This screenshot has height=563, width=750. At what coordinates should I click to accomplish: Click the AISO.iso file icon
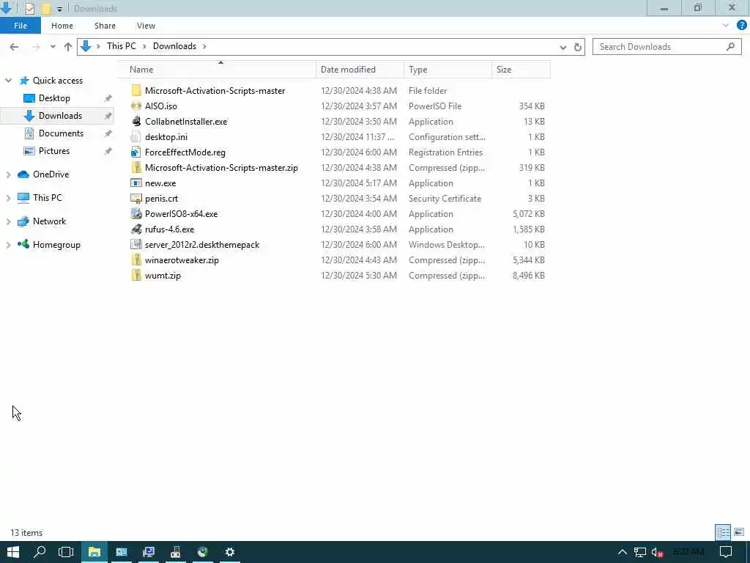136,106
